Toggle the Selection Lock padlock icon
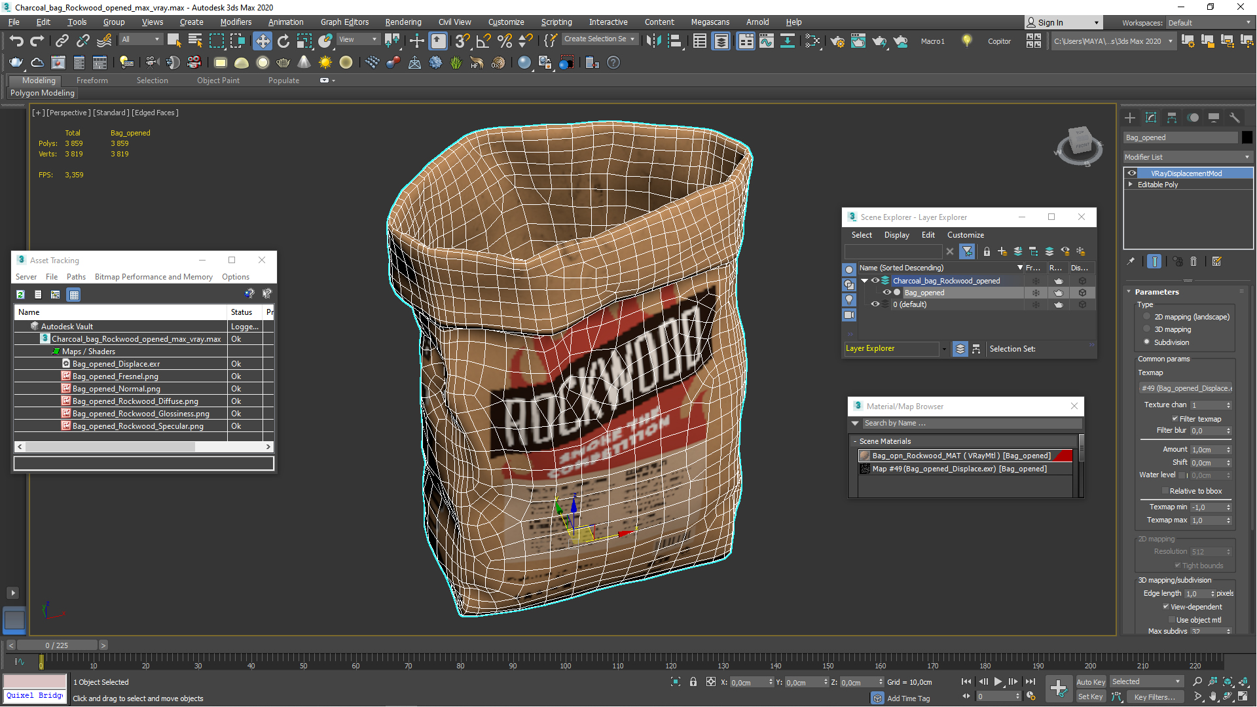Image resolution: width=1257 pixels, height=707 pixels. pyautogui.click(x=693, y=681)
